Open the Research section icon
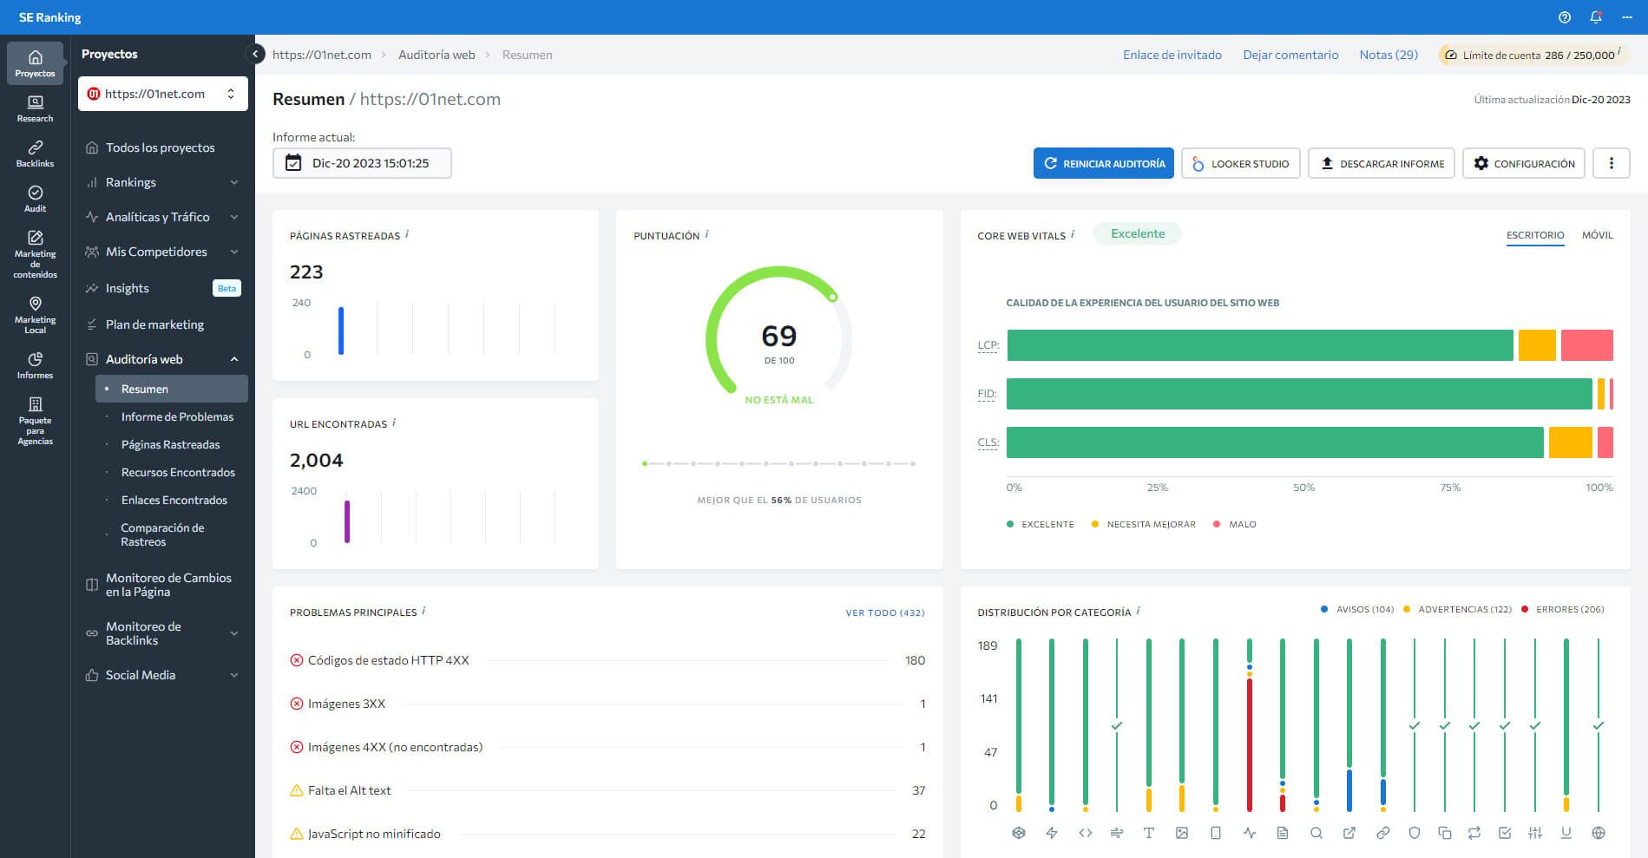This screenshot has height=858, width=1648. tap(35, 108)
